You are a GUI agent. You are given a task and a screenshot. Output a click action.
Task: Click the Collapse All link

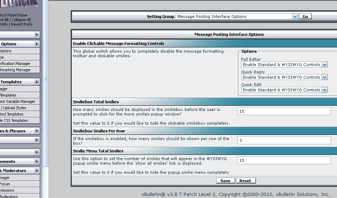pyautogui.click(x=21, y=20)
